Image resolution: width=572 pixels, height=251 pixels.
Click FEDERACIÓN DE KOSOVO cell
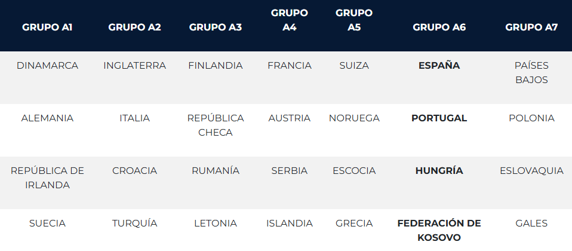(439, 230)
